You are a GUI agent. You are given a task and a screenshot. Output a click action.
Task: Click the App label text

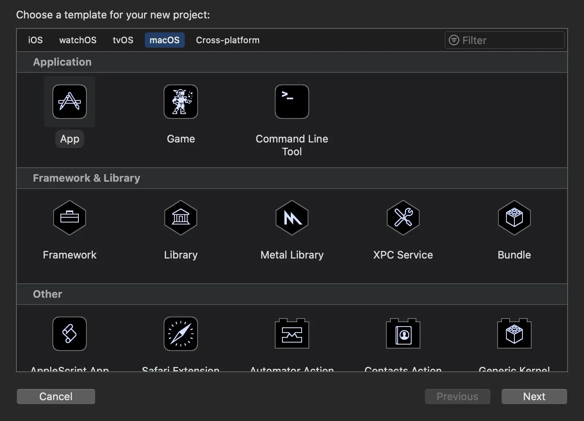(x=70, y=139)
